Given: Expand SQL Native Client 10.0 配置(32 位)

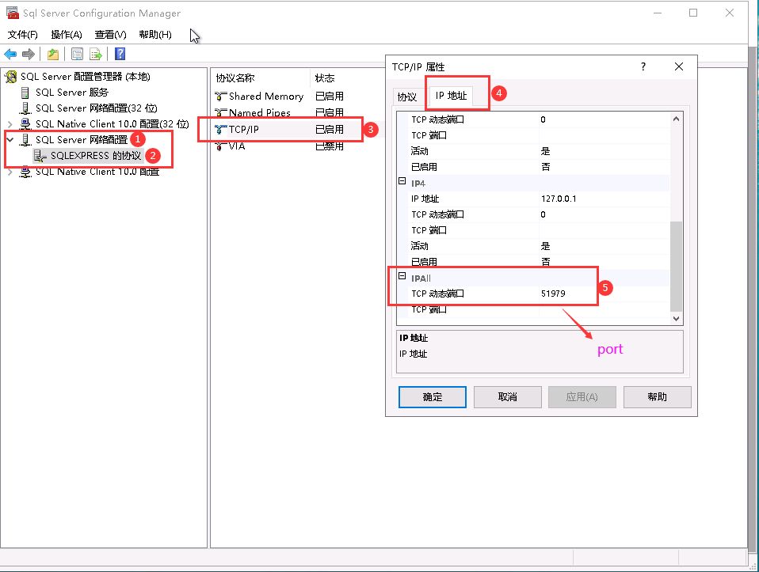Looking at the screenshot, I should [10, 124].
